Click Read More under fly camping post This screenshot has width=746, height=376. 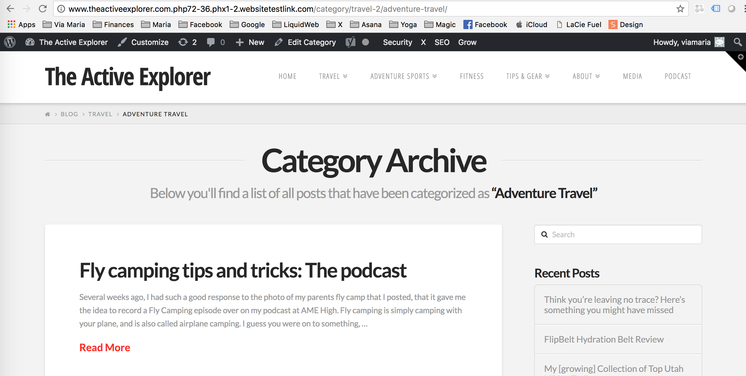tap(104, 347)
